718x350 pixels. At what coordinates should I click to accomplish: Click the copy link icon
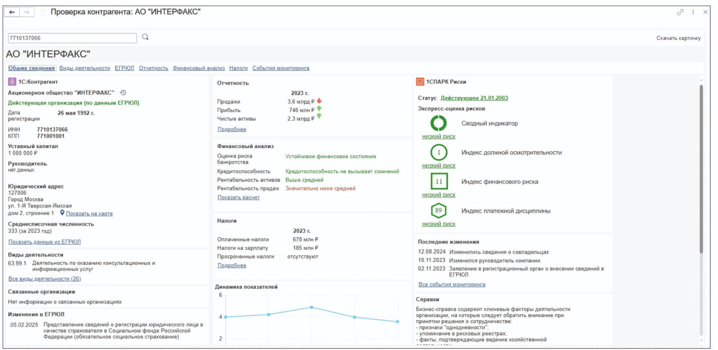coord(680,12)
